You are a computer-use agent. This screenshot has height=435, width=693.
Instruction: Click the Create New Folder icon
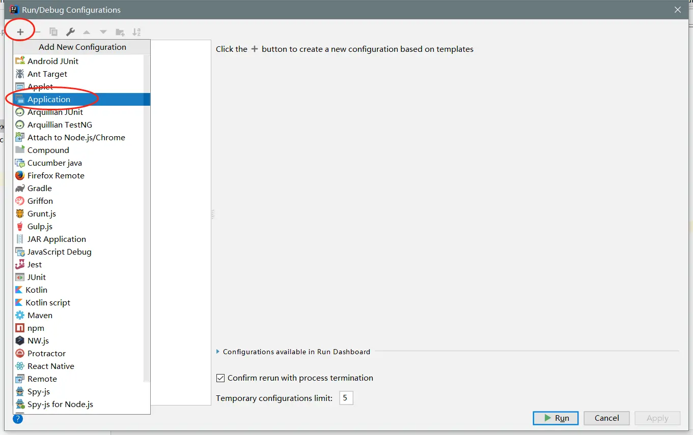tap(120, 32)
